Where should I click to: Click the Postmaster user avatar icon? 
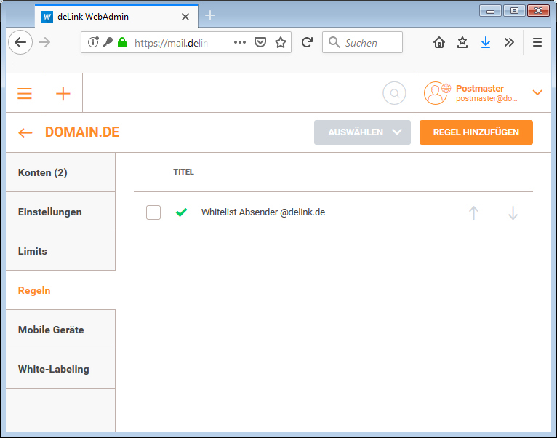point(437,93)
